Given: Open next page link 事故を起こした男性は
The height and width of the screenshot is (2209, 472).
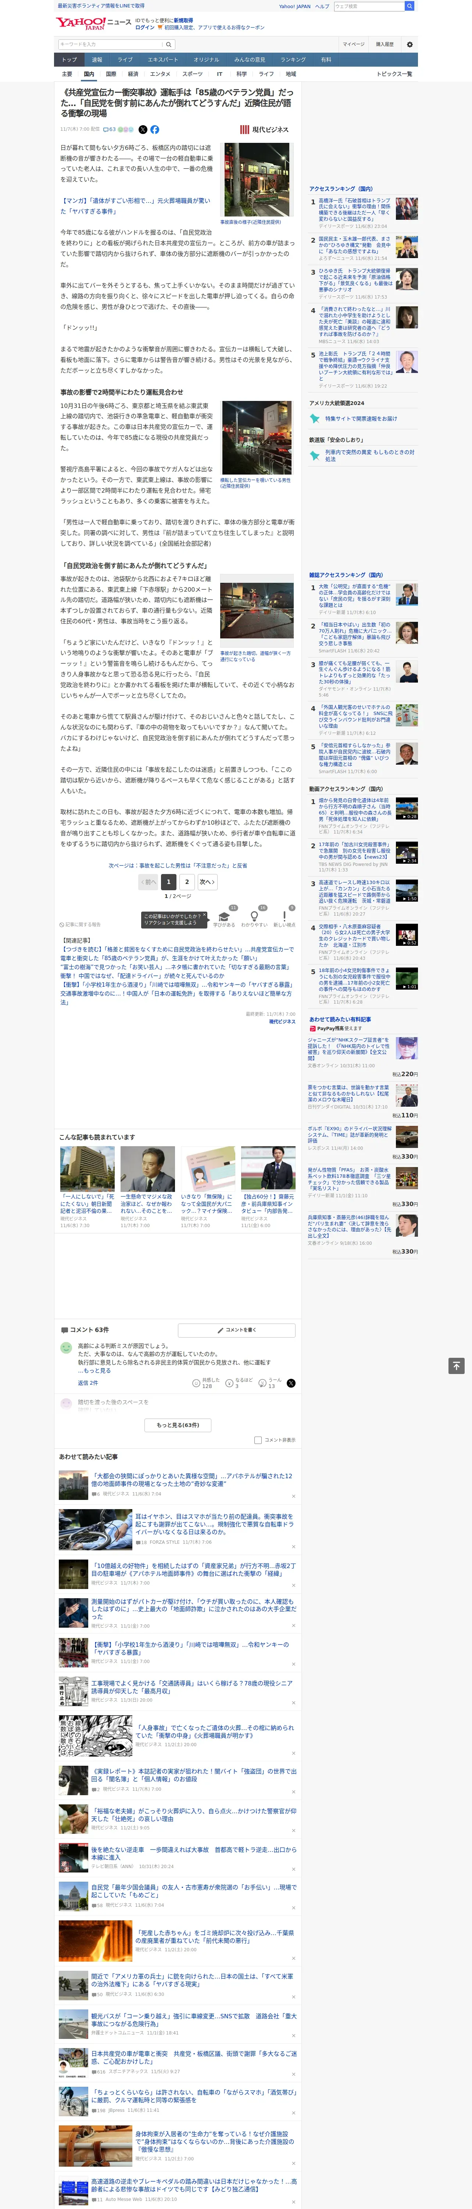Looking at the screenshot, I should [x=178, y=865].
